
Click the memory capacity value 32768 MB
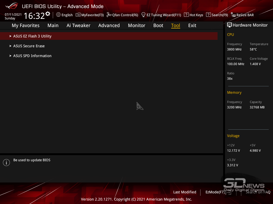257,107
